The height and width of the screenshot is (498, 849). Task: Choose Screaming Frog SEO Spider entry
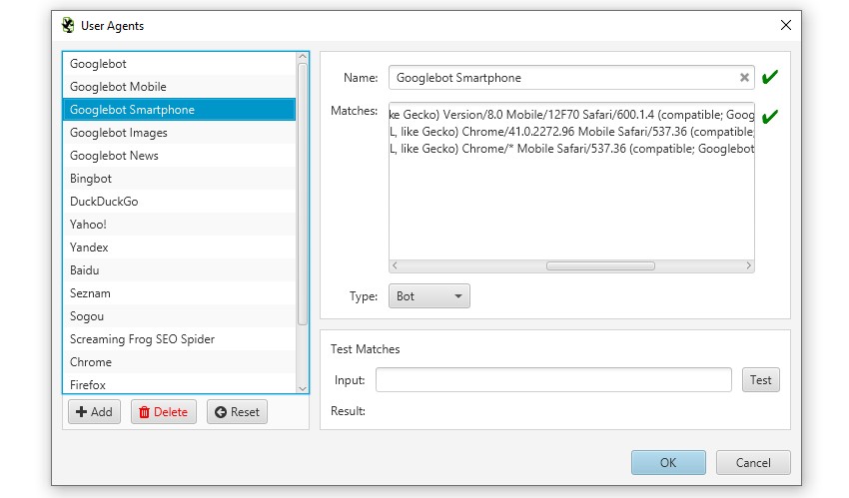click(179, 339)
